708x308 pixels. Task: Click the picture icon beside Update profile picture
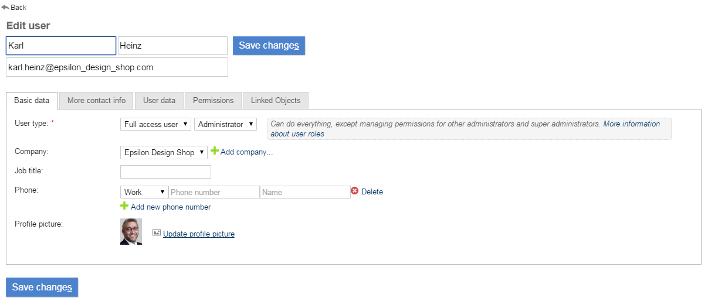[x=157, y=232]
